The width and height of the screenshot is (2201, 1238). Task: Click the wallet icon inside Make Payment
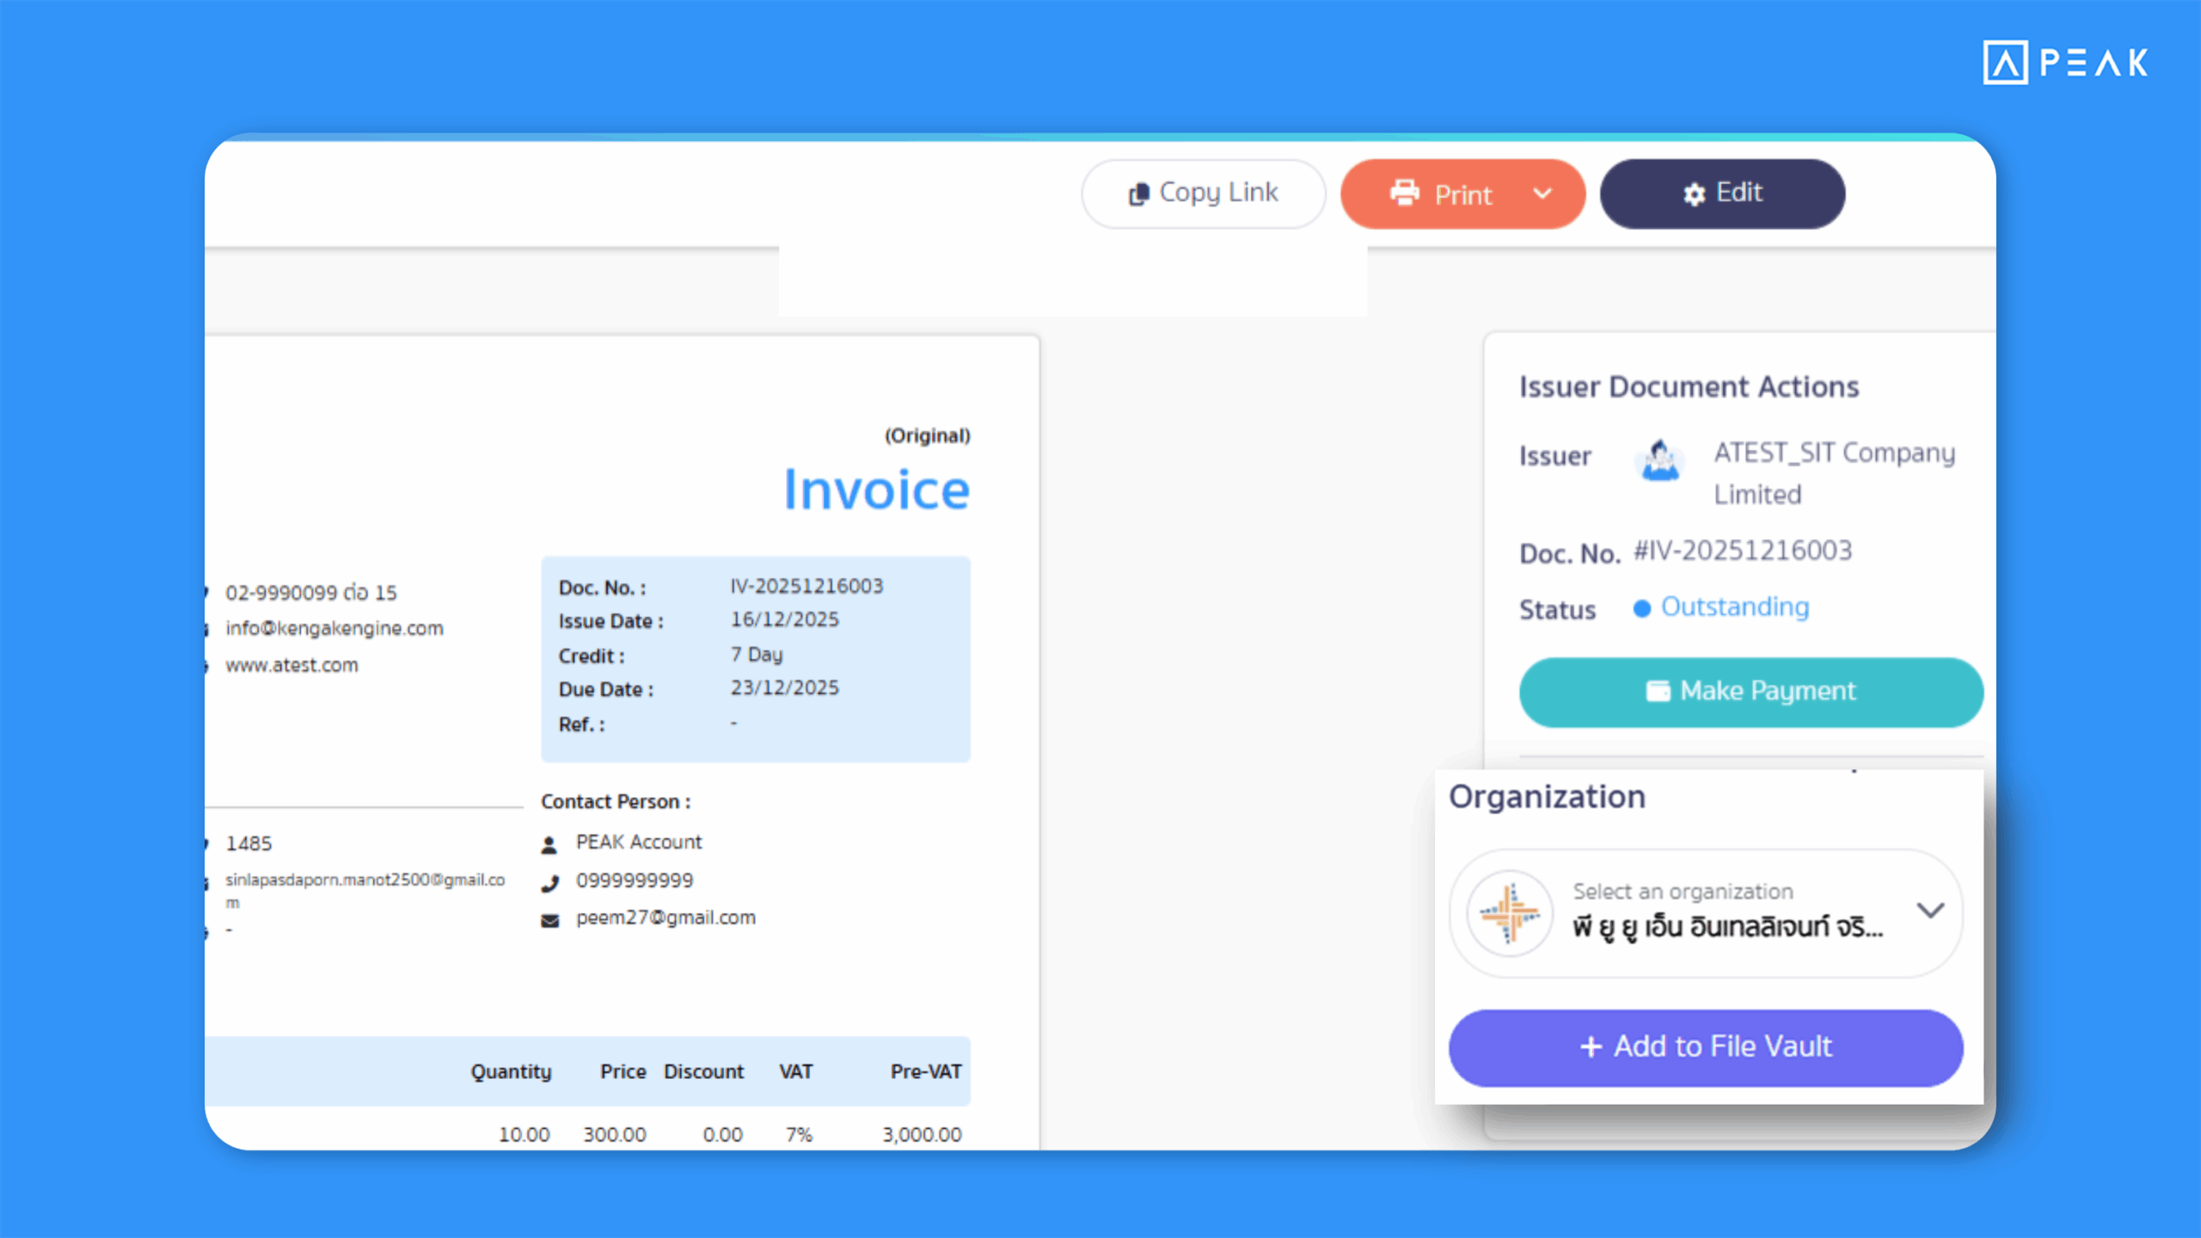[1658, 690]
